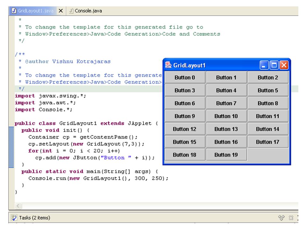Click "public class GridLayout1 extends JApplet" line
Viewport: 306px width, 230px height.
(86, 123)
